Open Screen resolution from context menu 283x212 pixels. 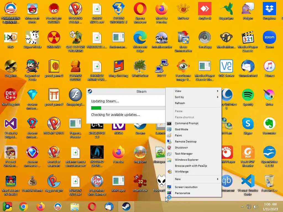(194, 187)
